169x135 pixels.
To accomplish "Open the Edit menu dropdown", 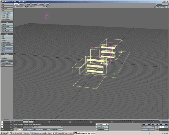I will coord(7,6).
